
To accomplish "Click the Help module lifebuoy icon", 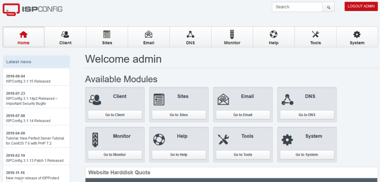I will coord(159,139).
